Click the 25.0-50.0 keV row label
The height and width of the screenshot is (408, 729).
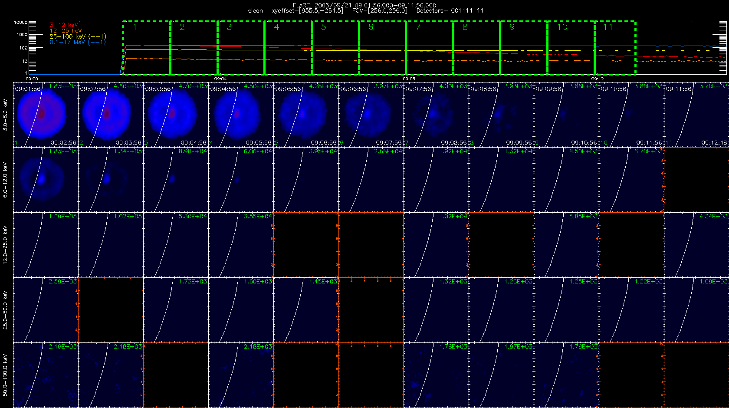click(x=5, y=310)
